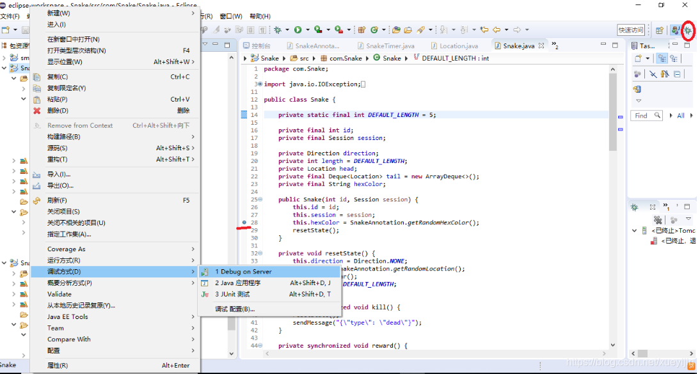Screen dimensions: 700x374
Task: Click the New Task icon in the Tasks view
Action: coord(638,58)
